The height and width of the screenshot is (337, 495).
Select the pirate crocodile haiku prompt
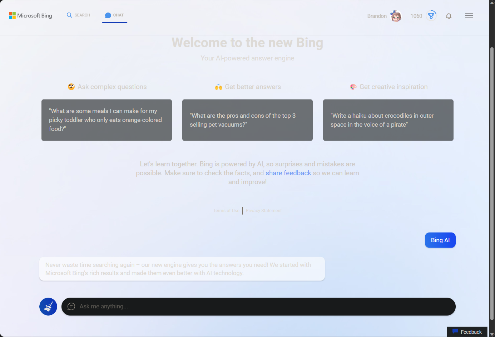click(x=388, y=120)
